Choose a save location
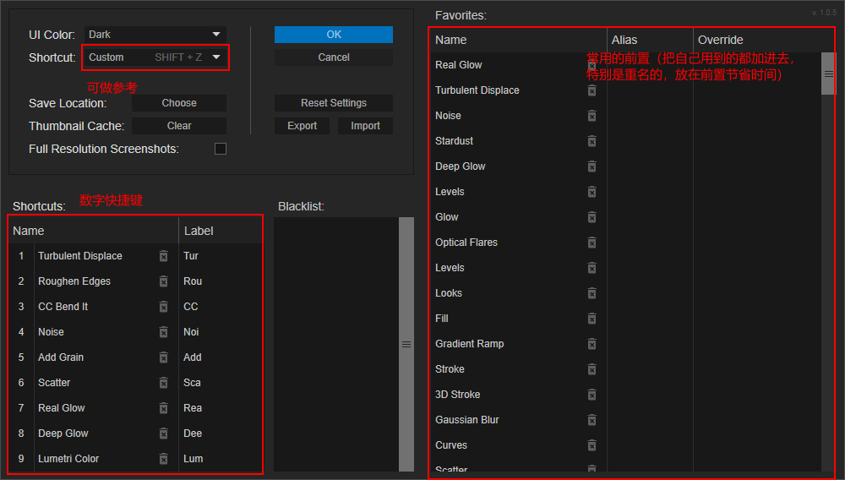Image resolution: width=845 pixels, height=480 pixels. (179, 103)
